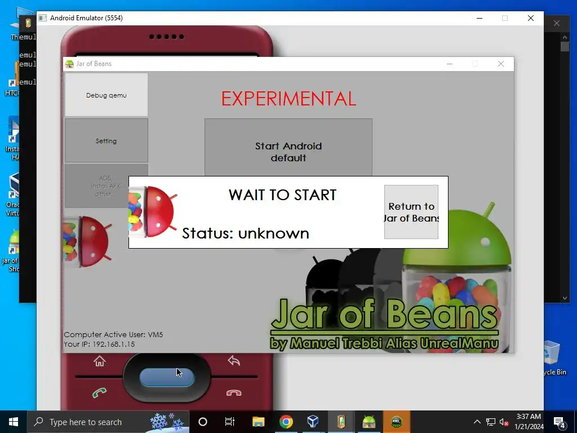Click the taskbar clock showing 3:37 AM

coord(529,422)
